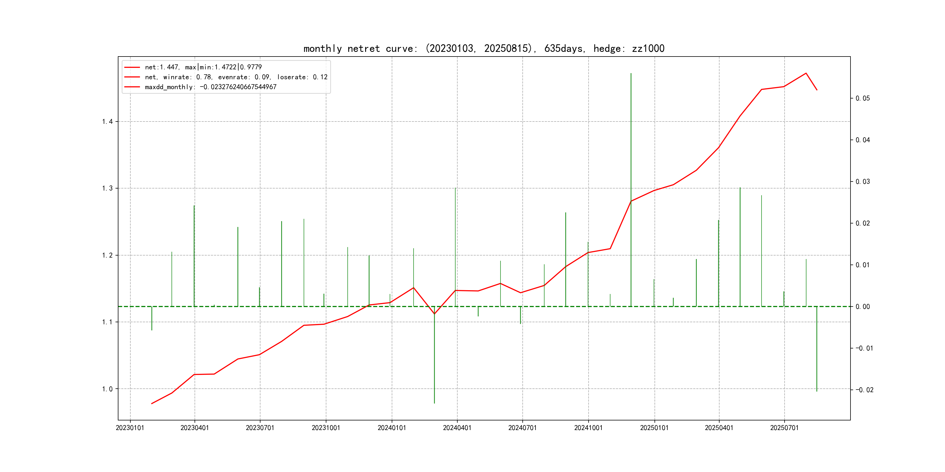This screenshot has height=472, width=945.
Task: Click the right y-axis tick label 0.05
Action: click(862, 98)
